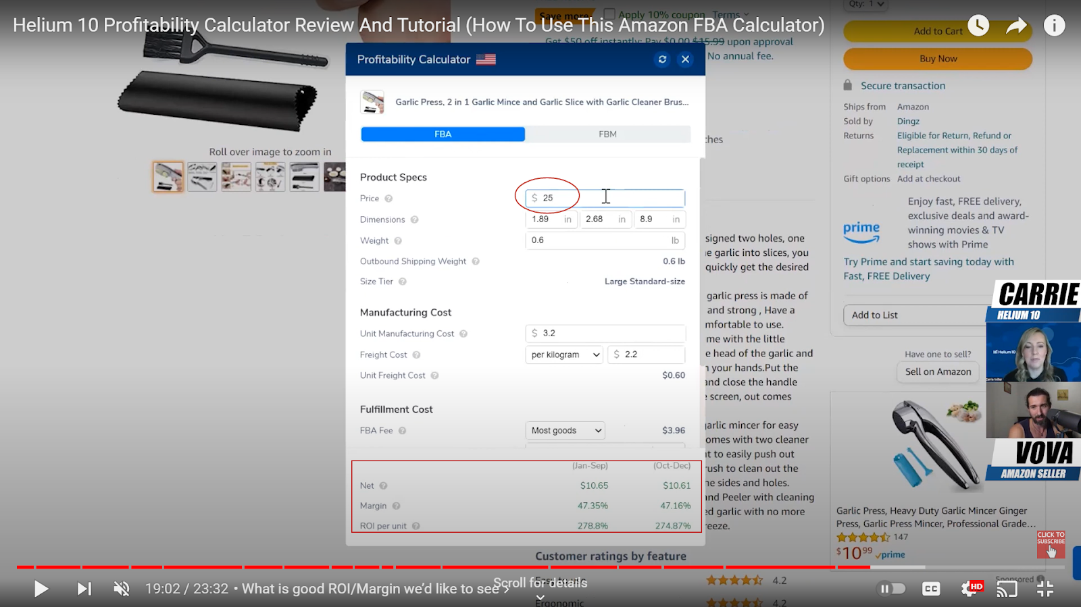The height and width of the screenshot is (607, 1081).
Task: Click the Net value $10.65
Action: click(594, 485)
